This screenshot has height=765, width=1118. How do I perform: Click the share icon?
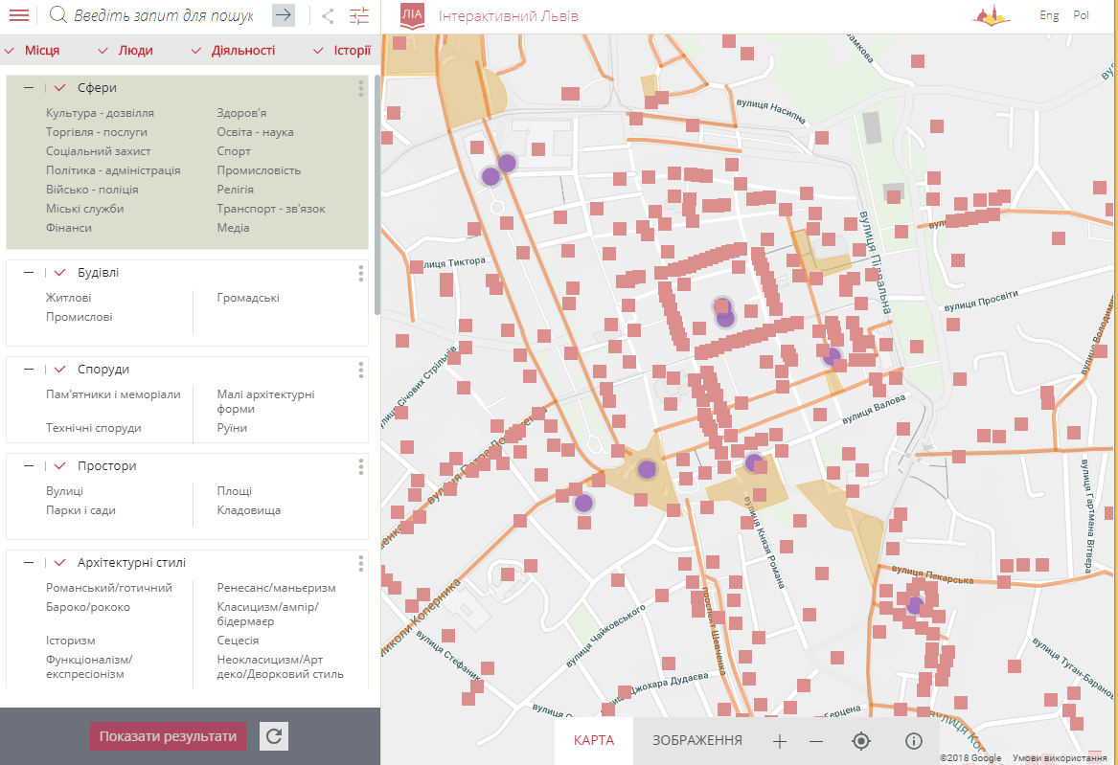tap(328, 15)
